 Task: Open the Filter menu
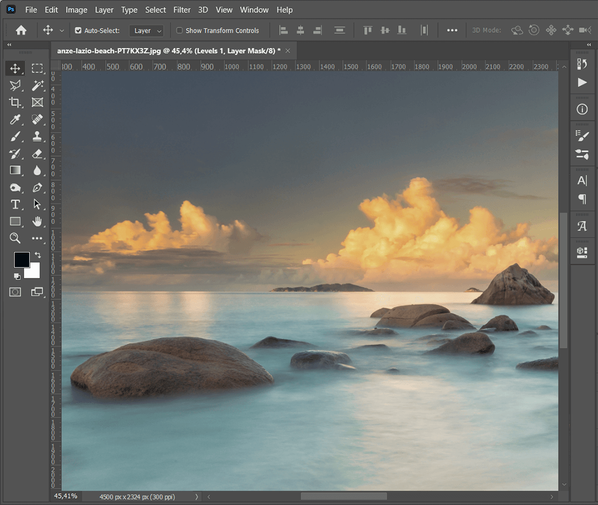point(182,10)
